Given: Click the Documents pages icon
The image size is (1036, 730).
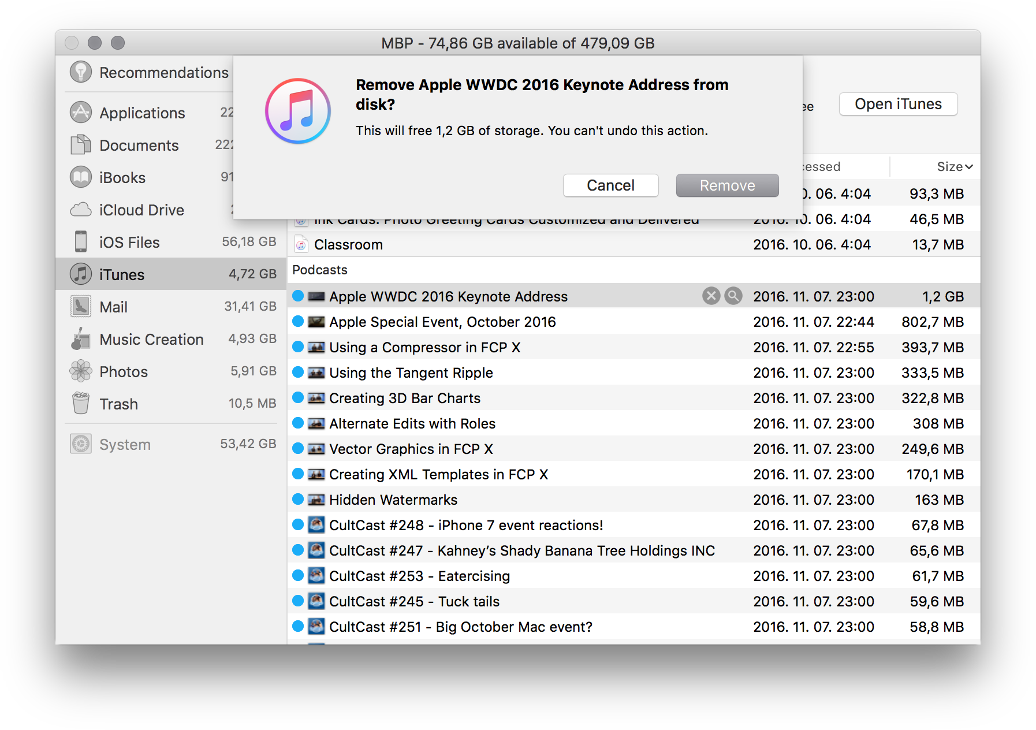Looking at the screenshot, I should pyautogui.click(x=81, y=144).
